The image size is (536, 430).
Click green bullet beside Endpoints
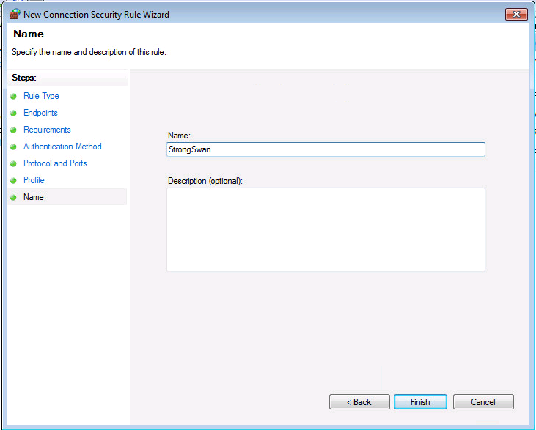click(14, 113)
